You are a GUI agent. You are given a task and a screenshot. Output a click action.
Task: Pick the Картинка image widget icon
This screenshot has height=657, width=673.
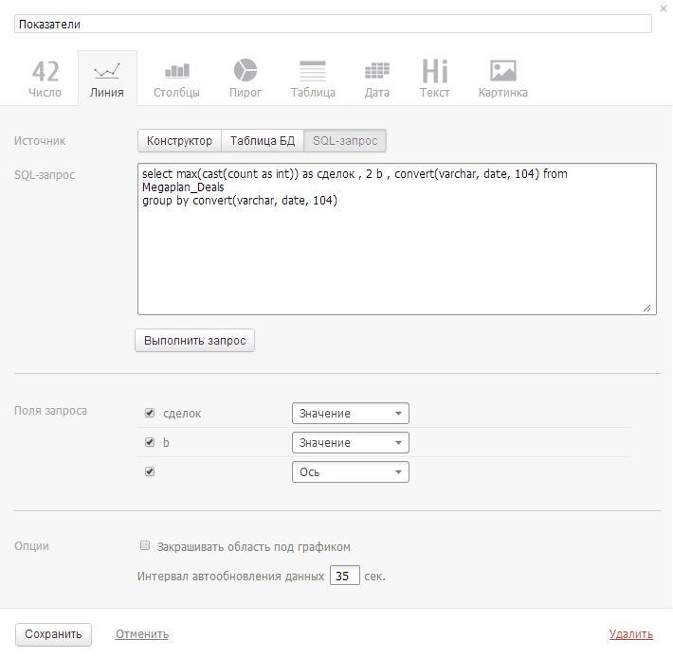click(x=502, y=71)
